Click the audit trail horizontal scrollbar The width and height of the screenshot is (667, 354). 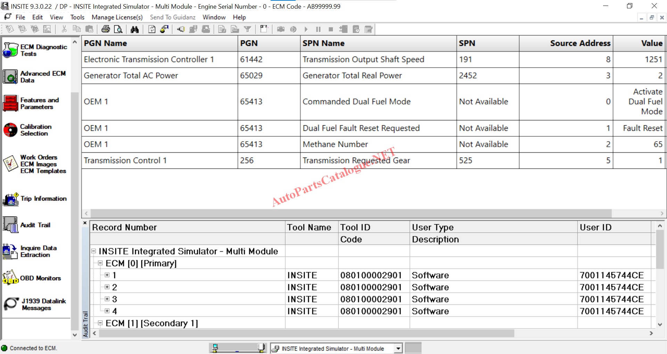306,333
